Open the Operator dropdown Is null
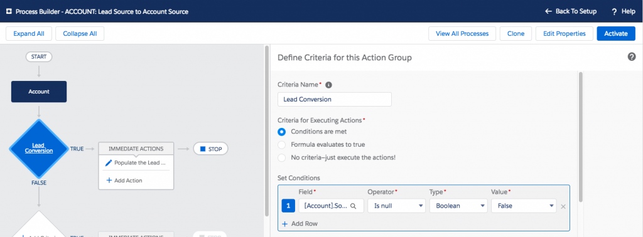Viewport: 643px width, 237px height. (396, 206)
